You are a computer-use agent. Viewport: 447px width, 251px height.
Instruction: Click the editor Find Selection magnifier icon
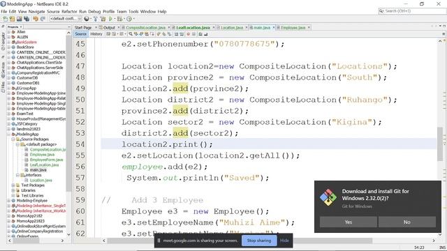point(131,34)
